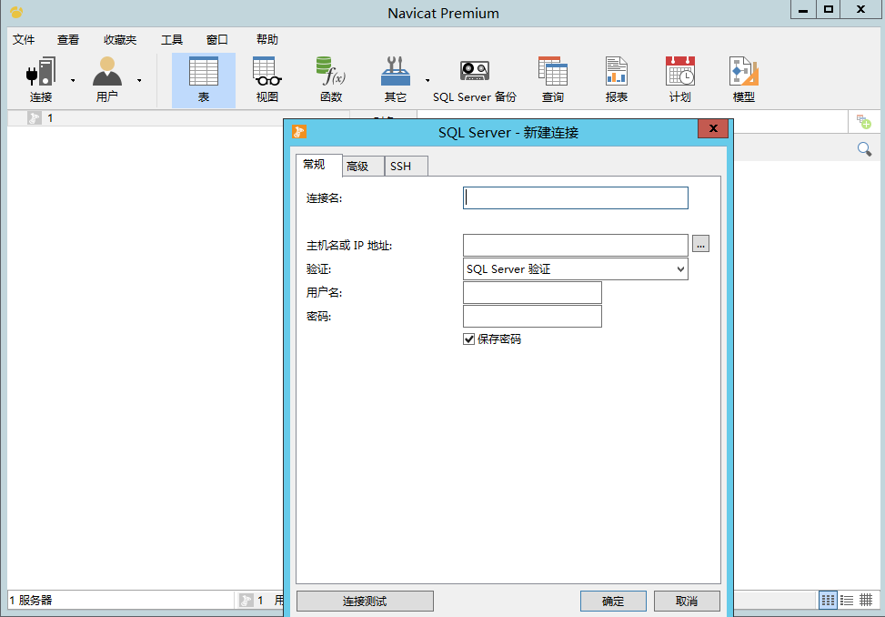Switch to the grid icon view mode
Viewport: 885px width, 617px height.
[x=828, y=600]
